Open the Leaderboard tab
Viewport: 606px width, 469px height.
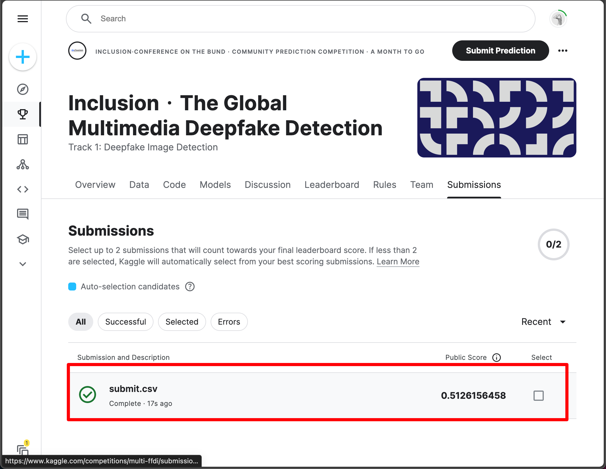[331, 184]
